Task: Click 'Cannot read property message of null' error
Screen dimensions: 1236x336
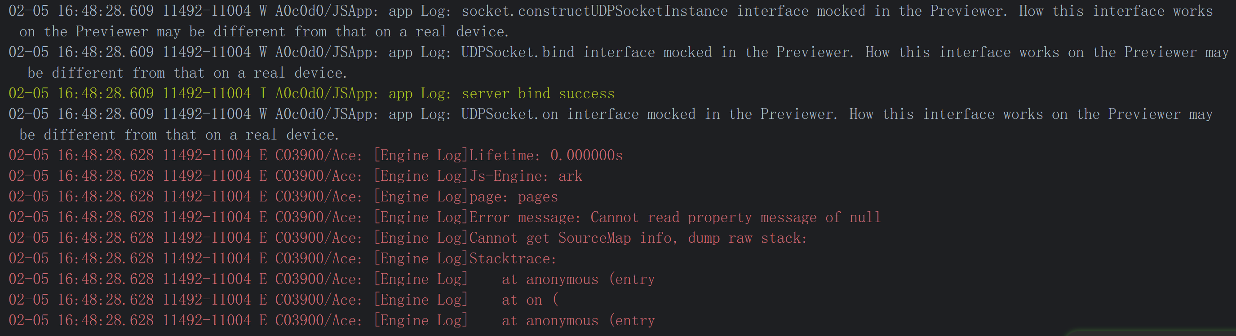Action: pyautogui.click(x=735, y=217)
